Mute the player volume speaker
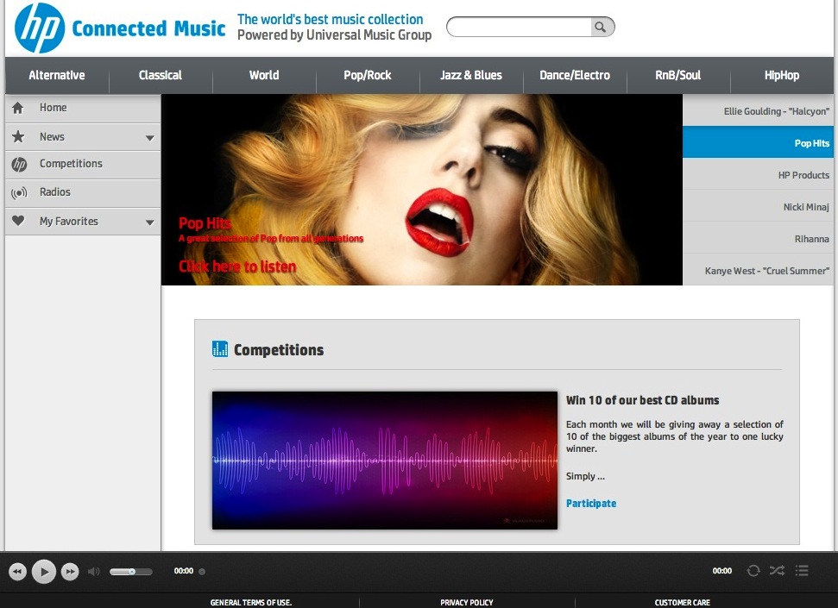This screenshot has height=608, width=838. 93,572
